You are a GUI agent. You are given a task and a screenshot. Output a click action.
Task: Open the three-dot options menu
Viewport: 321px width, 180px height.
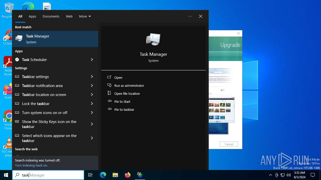tap(190, 16)
